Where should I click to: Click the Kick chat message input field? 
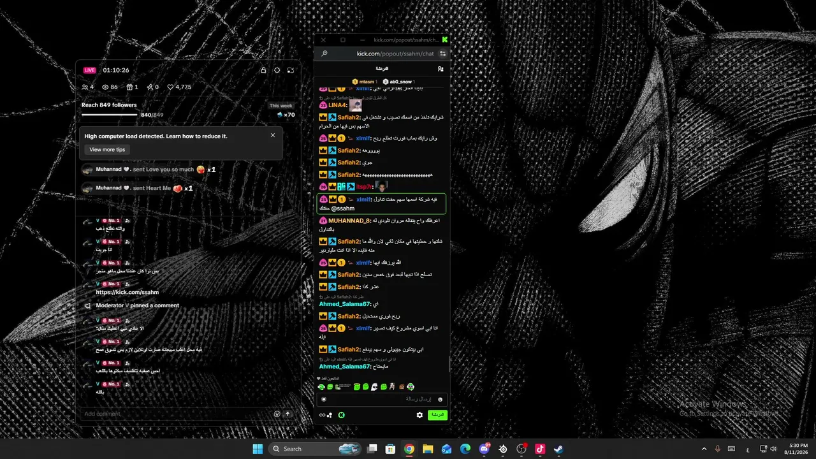(x=382, y=399)
